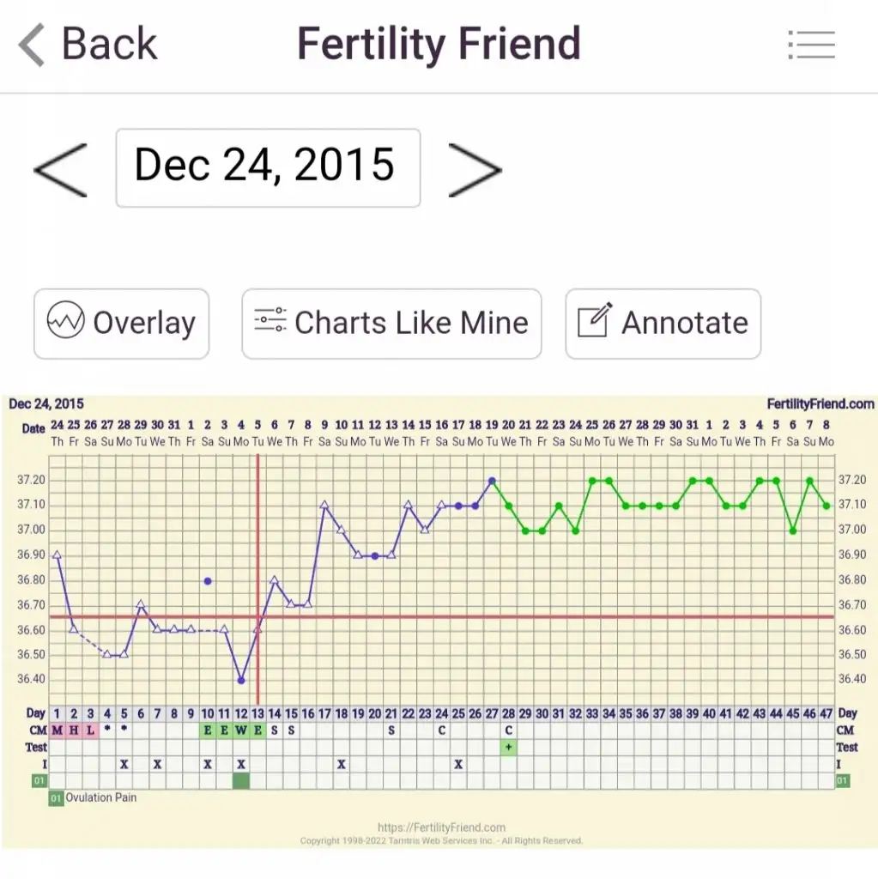Tap the Back chevron arrow
Viewport: 878px width, 879px height.
[x=33, y=45]
